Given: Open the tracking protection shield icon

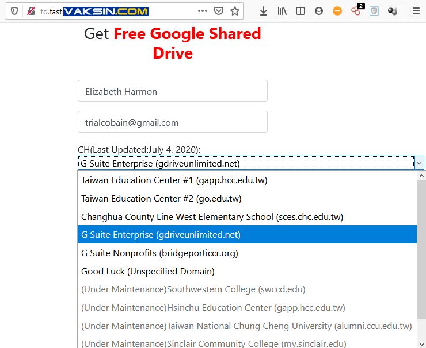Looking at the screenshot, I should click(14, 11).
